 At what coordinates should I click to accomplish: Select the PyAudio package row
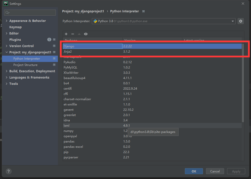(152, 62)
